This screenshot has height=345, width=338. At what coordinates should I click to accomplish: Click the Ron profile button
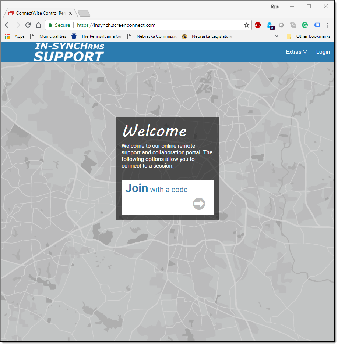coord(275,7)
